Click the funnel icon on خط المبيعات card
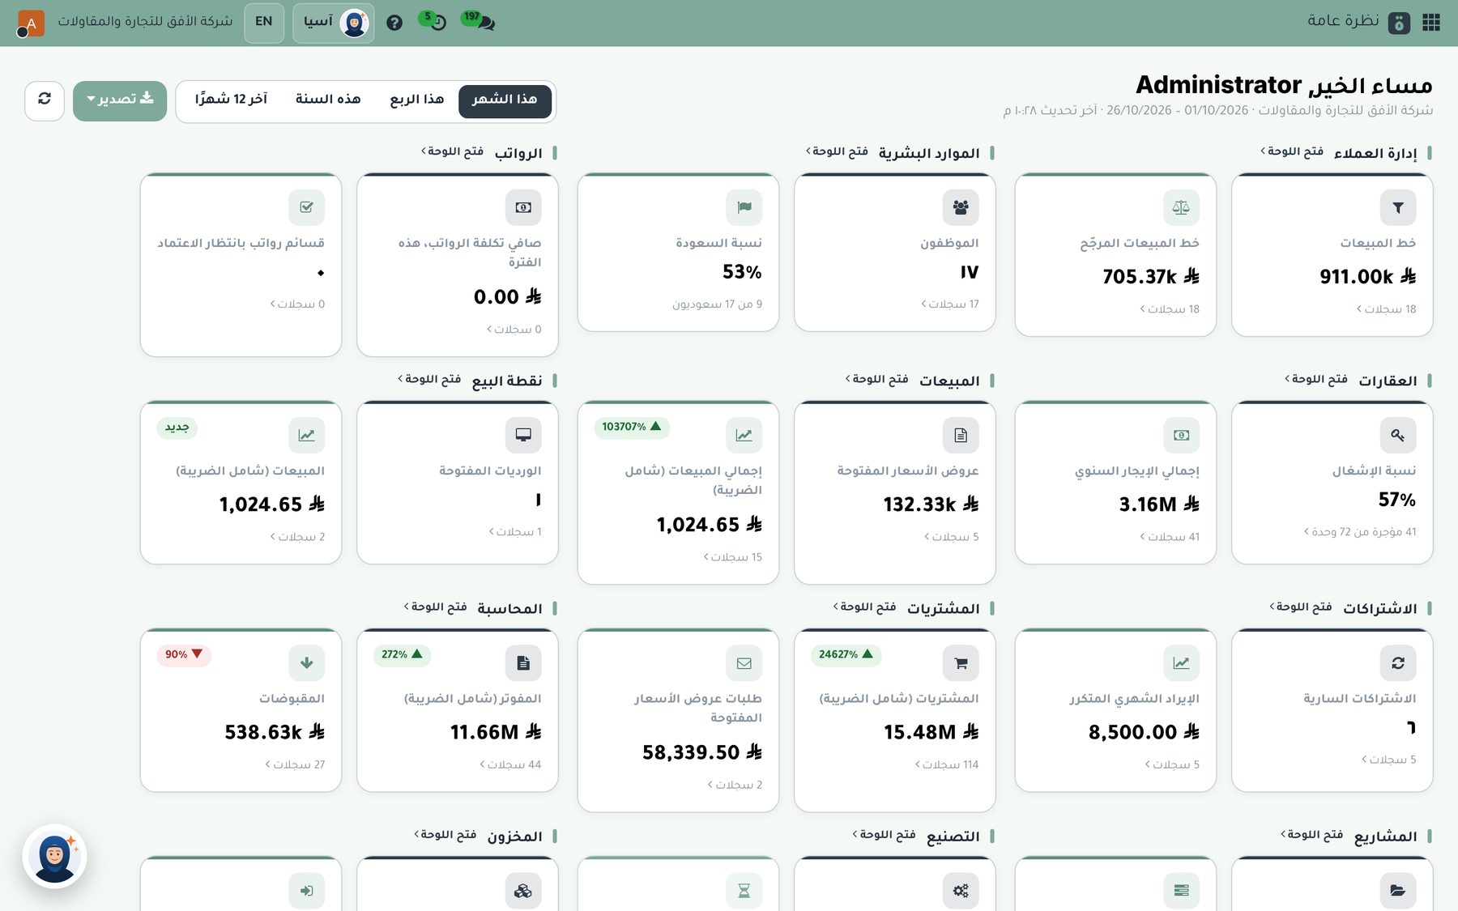 (x=1398, y=207)
